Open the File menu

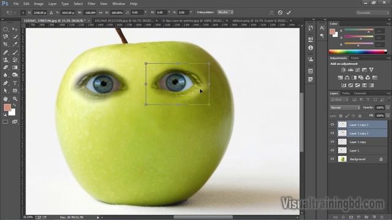16,4
